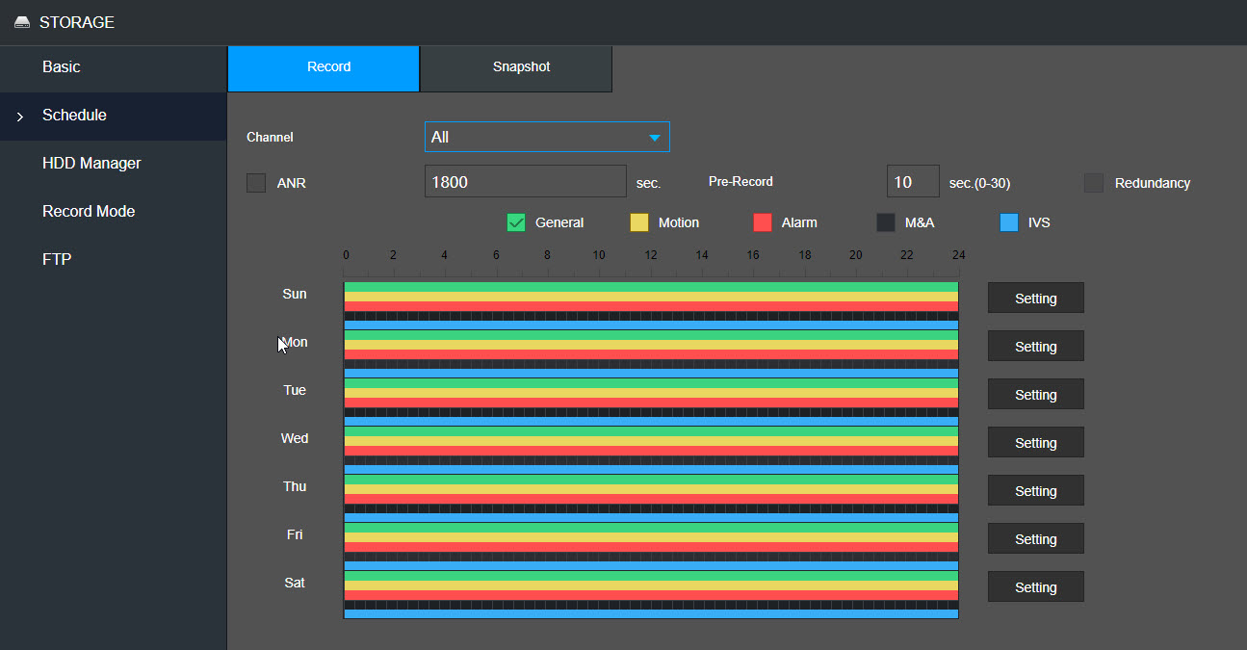Select the Motion record type box

639,222
